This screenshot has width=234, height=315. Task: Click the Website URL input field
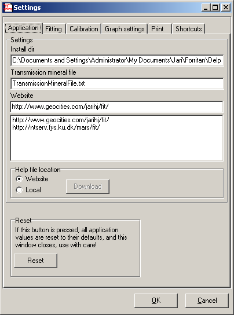coord(116,107)
